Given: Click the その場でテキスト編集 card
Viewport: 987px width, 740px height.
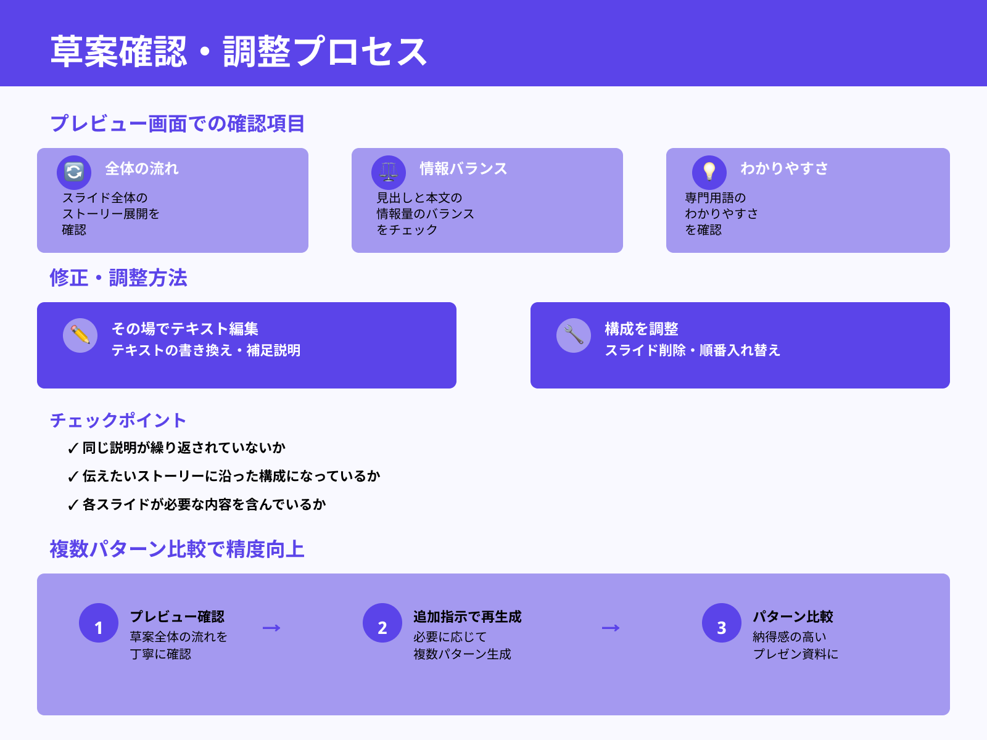Looking at the screenshot, I should (247, 345).
